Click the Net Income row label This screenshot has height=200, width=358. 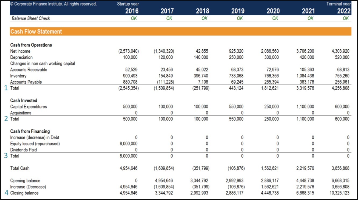click(x=20, y=51)
